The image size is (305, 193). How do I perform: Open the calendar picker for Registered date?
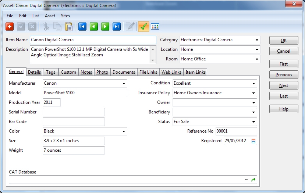[x=253, y=141]
